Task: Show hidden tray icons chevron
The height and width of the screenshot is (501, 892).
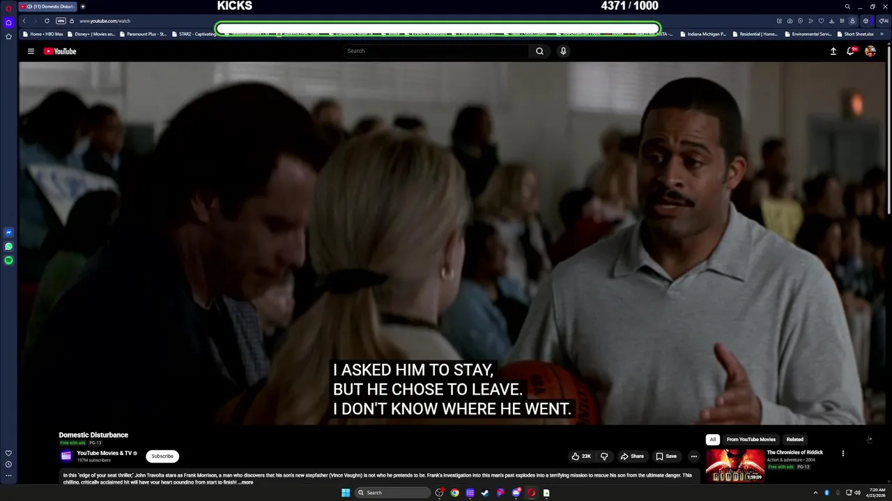Action: 815,493
